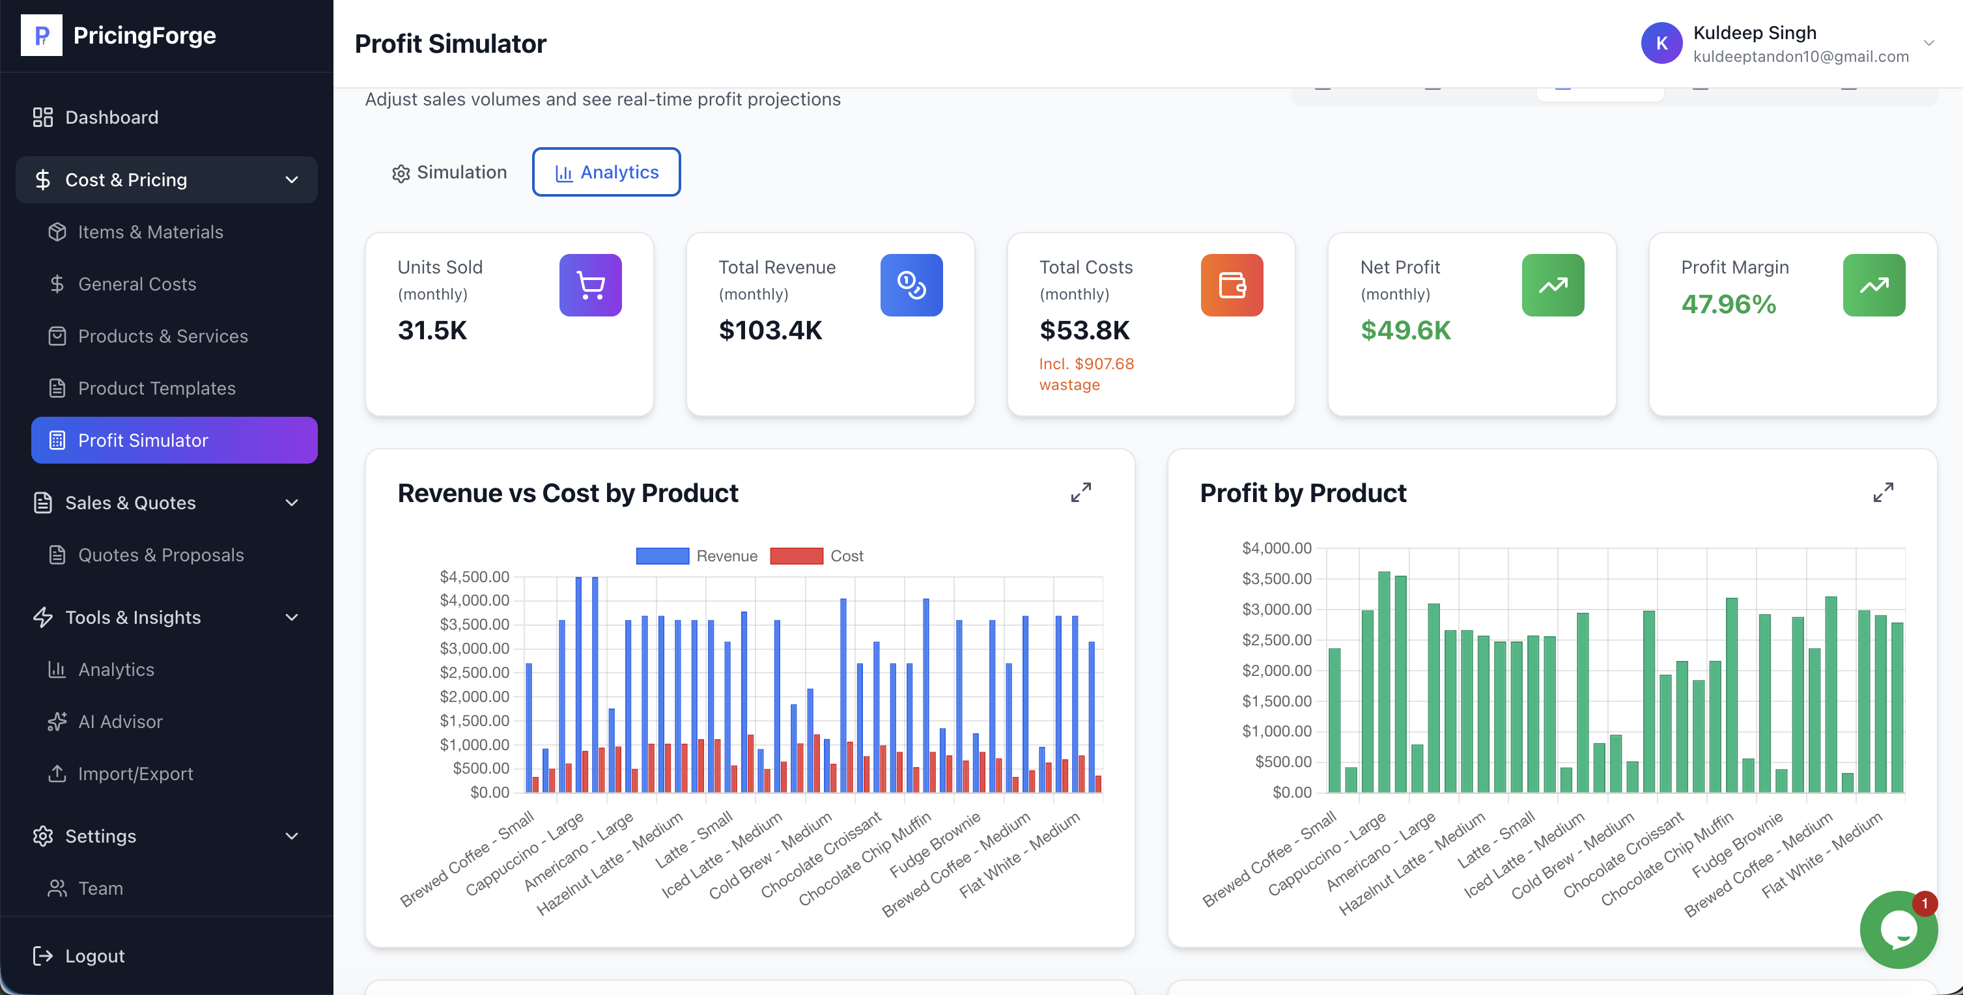Open AI Advisor in sidebar
Viewport: 1963px width, 995px height.
[120, 722]
